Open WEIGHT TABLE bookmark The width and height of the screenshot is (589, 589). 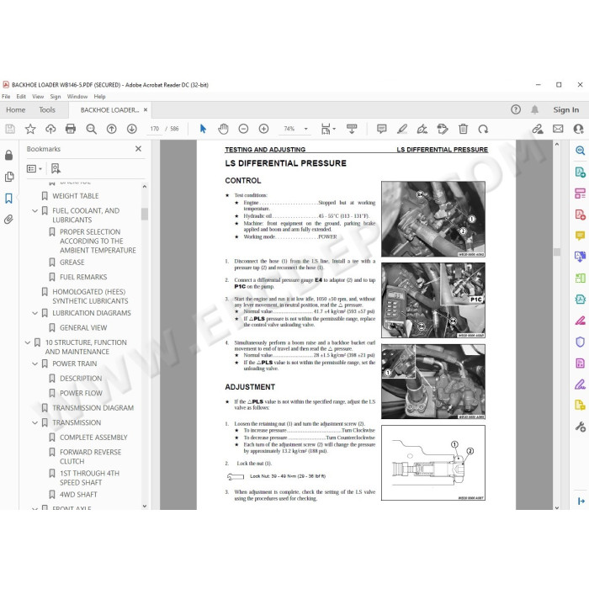tap(76, 196)
